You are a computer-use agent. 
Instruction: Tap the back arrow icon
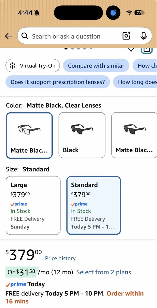(9, 36)
